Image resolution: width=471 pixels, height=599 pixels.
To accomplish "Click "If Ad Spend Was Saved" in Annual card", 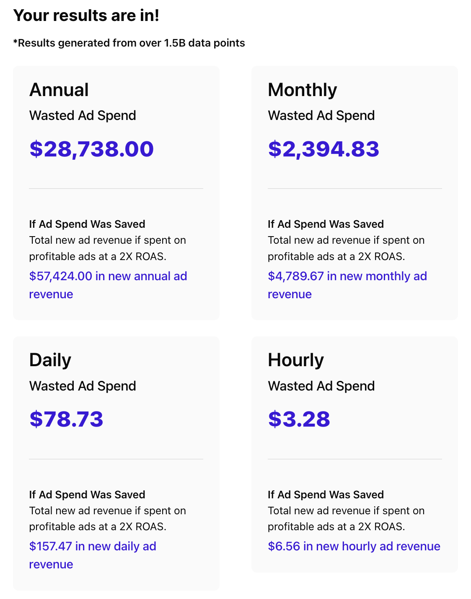I will point(87,224).
